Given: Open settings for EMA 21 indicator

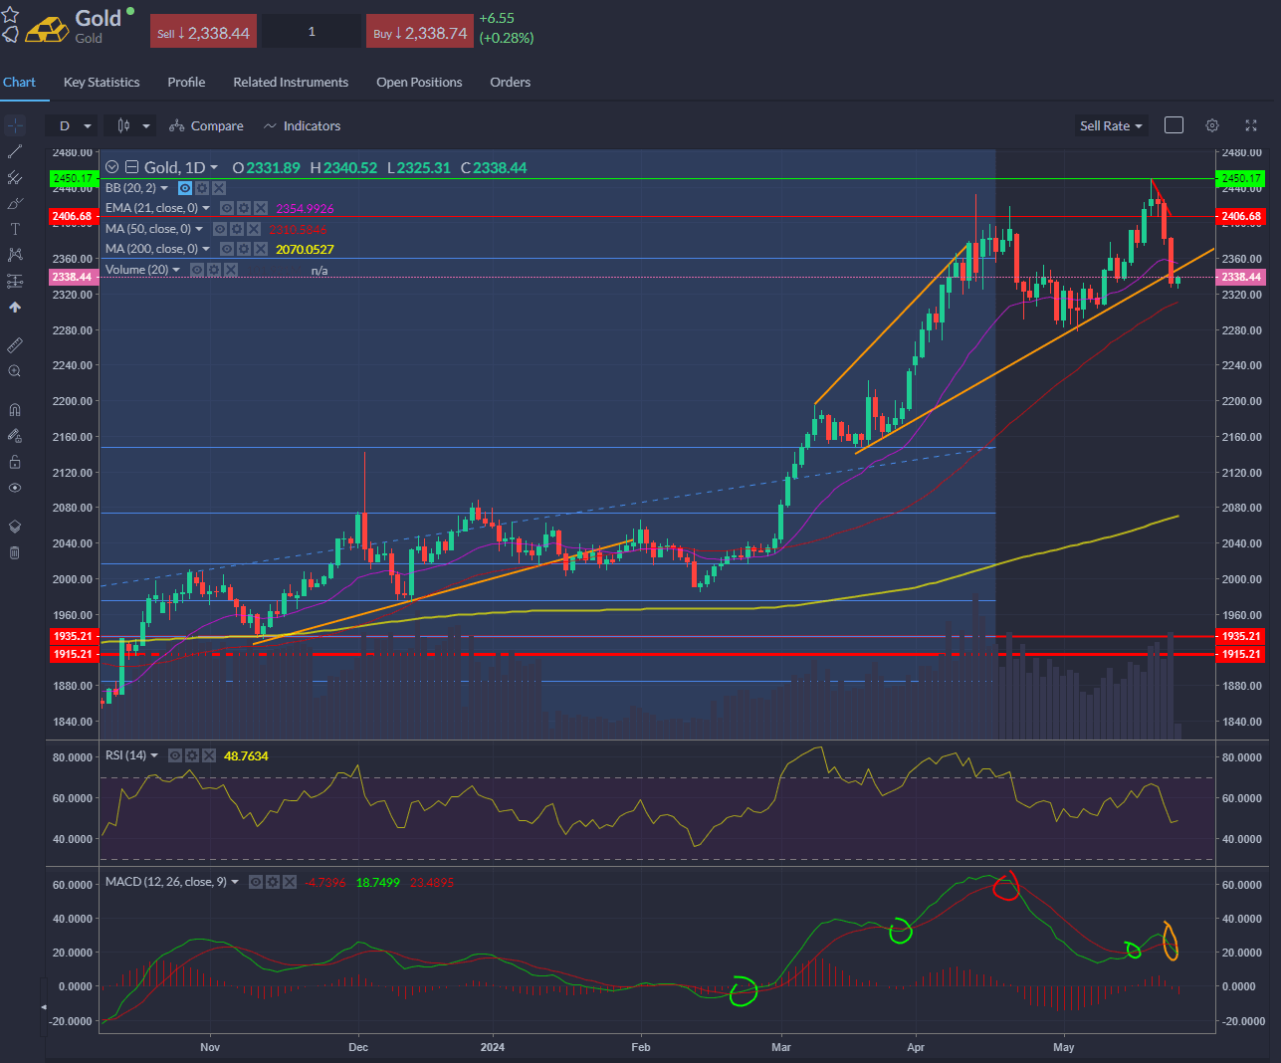Looking at the screenshot, I should click(244, 208).
